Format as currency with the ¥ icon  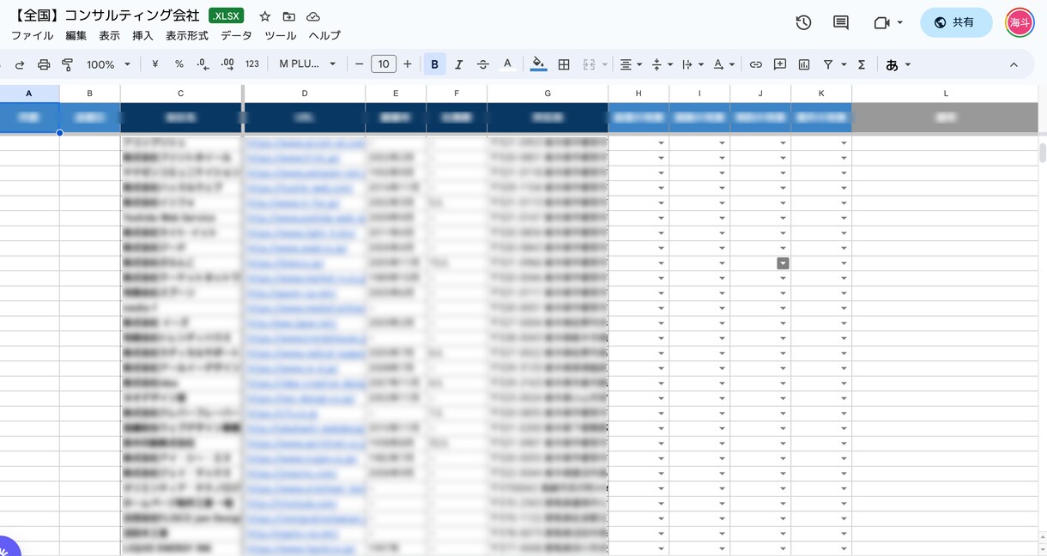coord(155,64)
